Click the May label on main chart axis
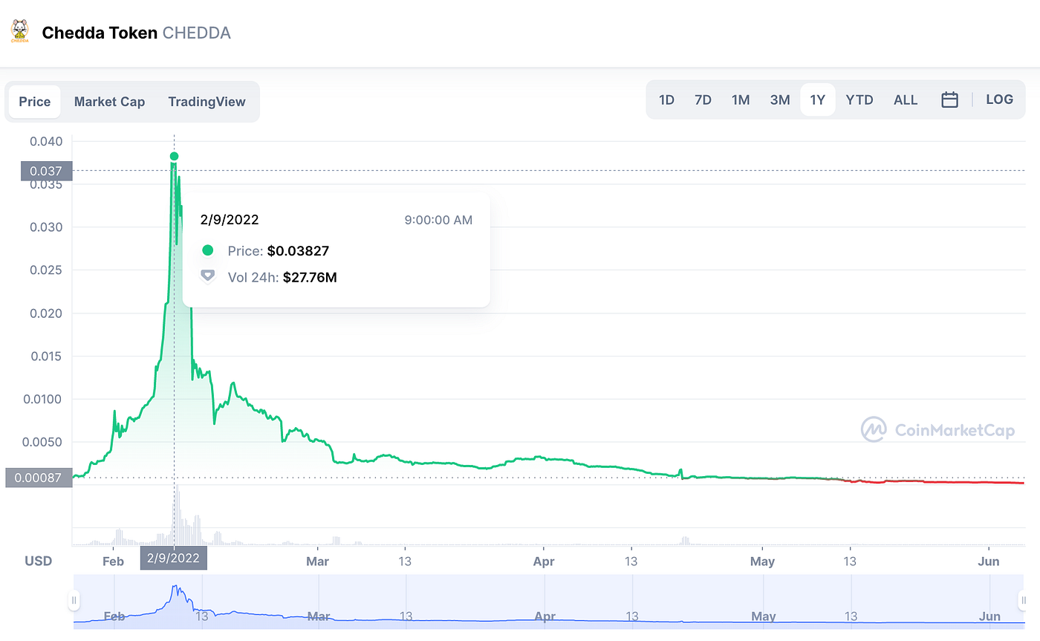Viewport: 1040px width, 641px height. [763, 561]
